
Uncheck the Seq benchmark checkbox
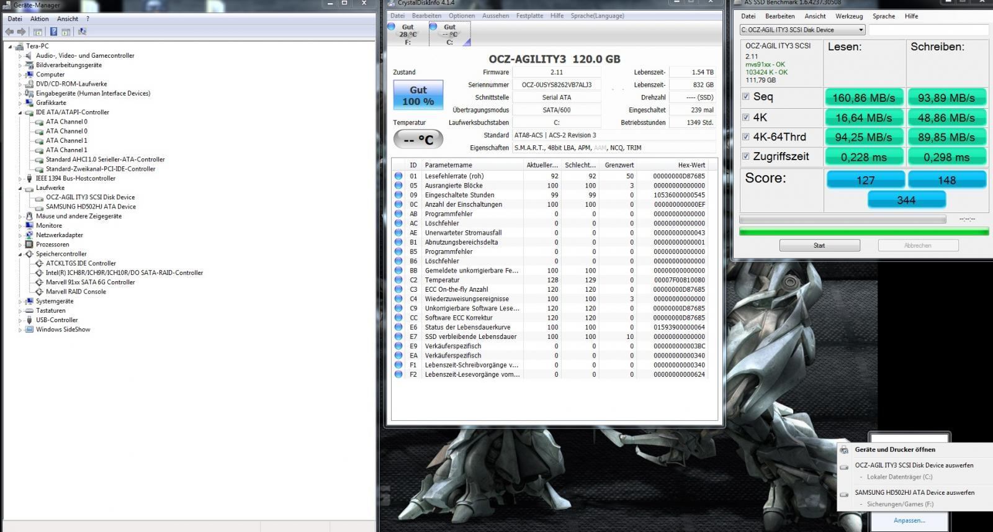click(x=746, y=97)
